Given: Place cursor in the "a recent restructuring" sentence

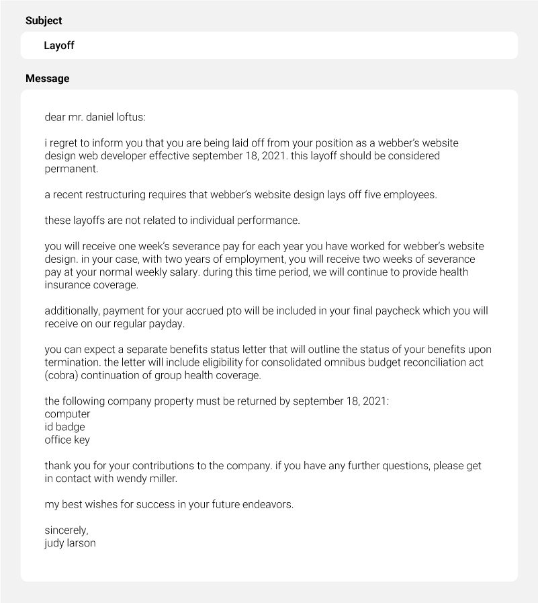Looking at the screenshot, I should 240,195.
